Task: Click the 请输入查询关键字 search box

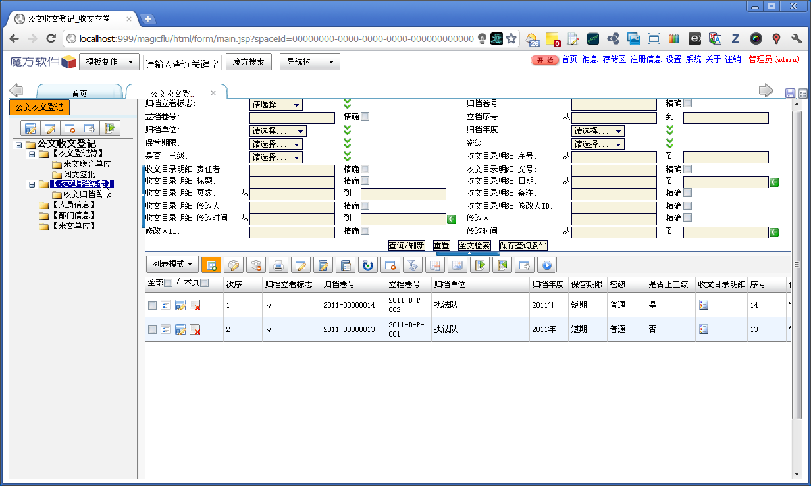Action: pos(182,64)
